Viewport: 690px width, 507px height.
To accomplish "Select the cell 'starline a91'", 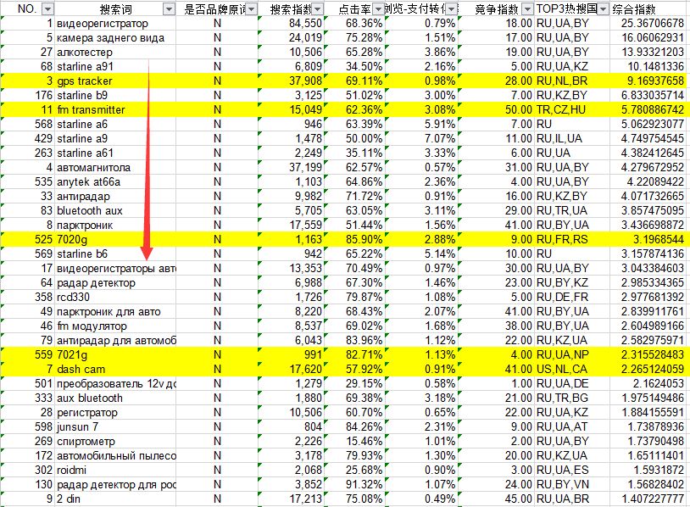I will click(115, 67).
